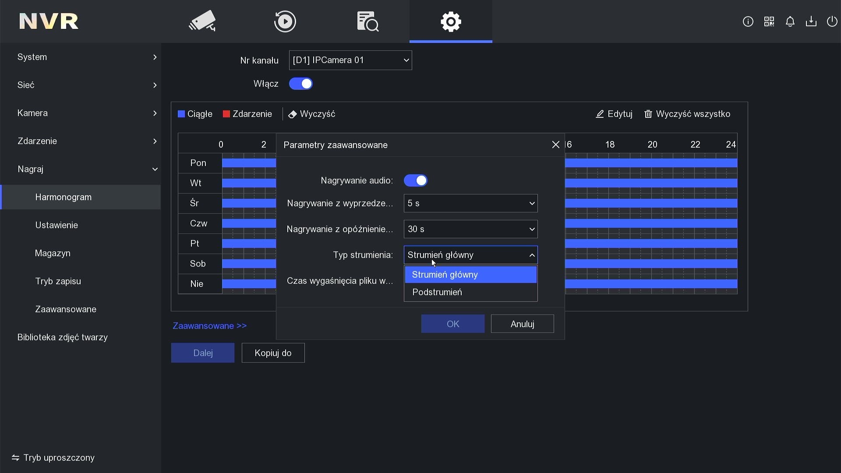Viewport: 841px width, 473px height.
Task: Open the post-record 30 s dropdown
Action: [470, 229]
